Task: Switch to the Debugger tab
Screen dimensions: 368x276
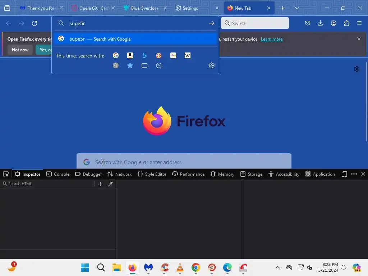Action: coord(88,174)
